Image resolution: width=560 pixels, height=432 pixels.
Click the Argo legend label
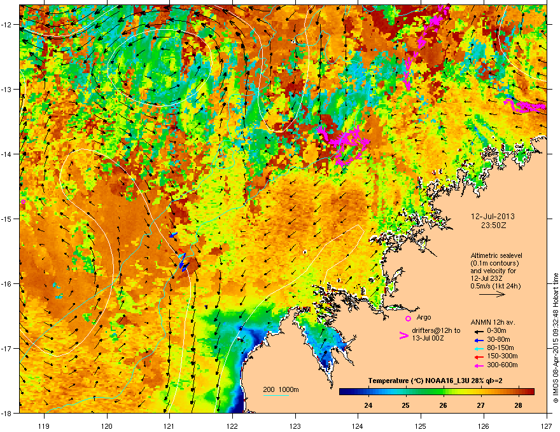(x=424, y=318)
